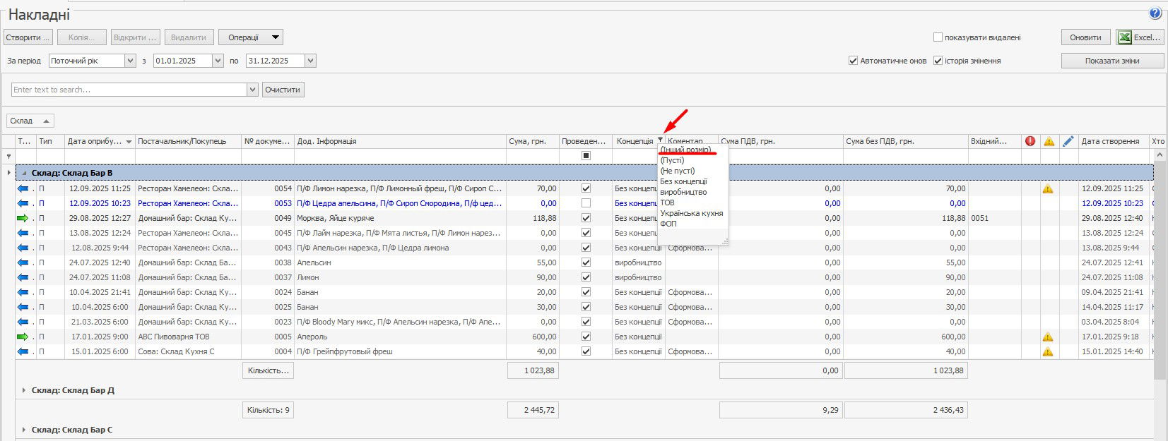Toggle the 'Автоматичне онов' checkbox

(853, 61)
